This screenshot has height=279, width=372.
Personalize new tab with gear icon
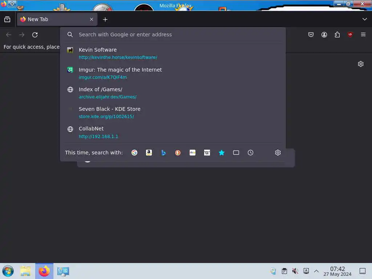coord(361,64)
